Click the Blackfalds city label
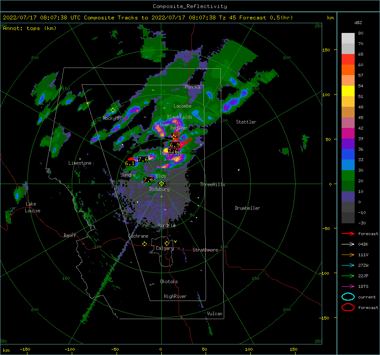 click(179, 117)
